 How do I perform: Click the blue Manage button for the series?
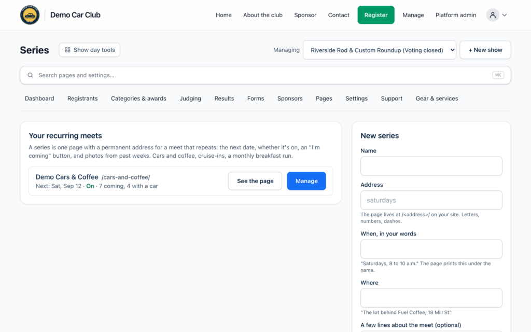point(306,181)
